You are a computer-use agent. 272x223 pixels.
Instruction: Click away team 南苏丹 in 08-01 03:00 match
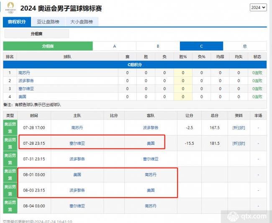tap(151, 174)
